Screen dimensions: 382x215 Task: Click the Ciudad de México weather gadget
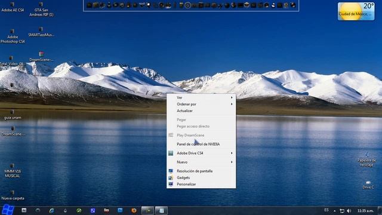pyautogui.click(x=356, y=11)
